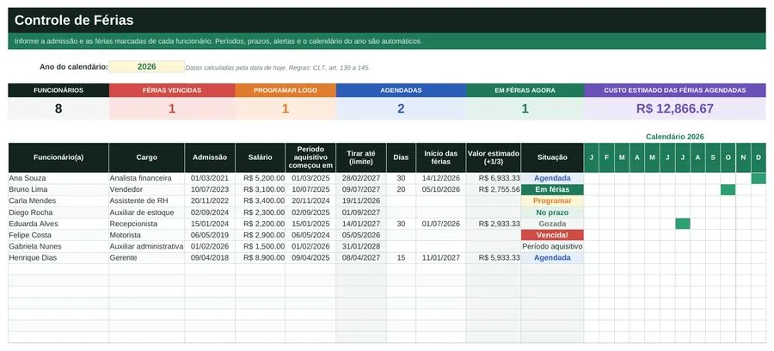Click Henrique Dias' vacation start date 11/01/2027
Screen dimensions: 774x351
point(441,258)
